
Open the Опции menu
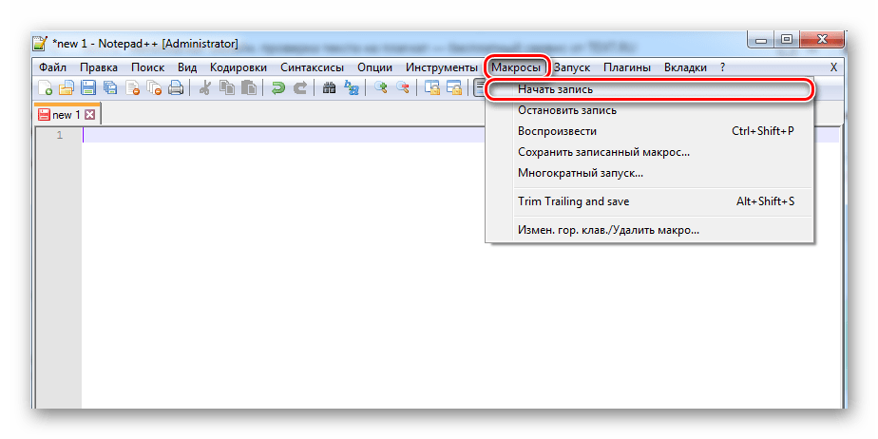(374, 67)
